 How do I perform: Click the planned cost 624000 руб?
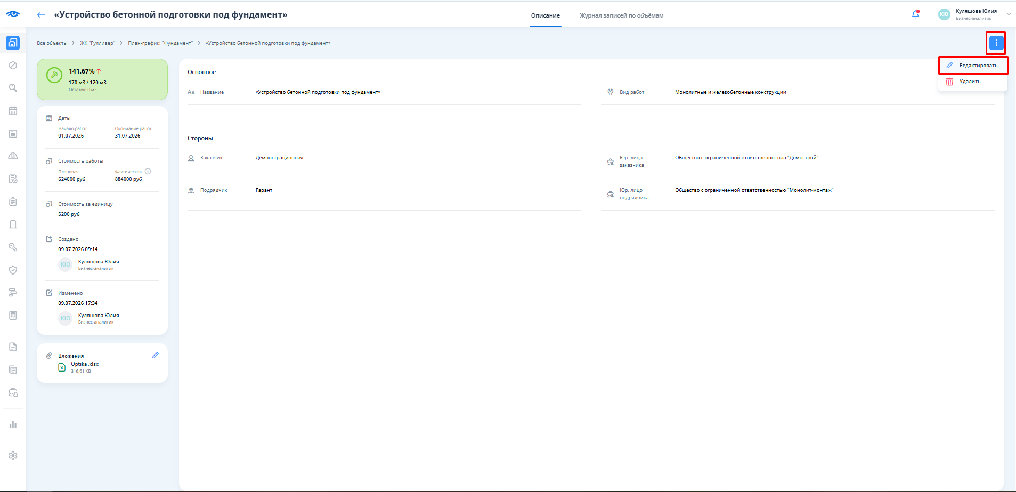[x=72, y=179]
